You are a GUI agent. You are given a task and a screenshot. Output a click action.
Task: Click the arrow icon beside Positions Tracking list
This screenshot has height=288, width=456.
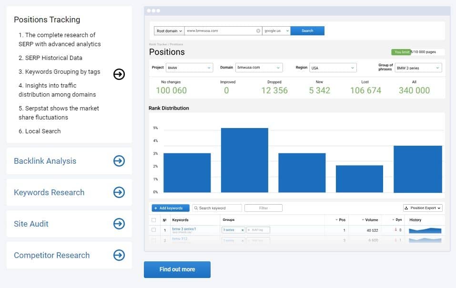119,74
